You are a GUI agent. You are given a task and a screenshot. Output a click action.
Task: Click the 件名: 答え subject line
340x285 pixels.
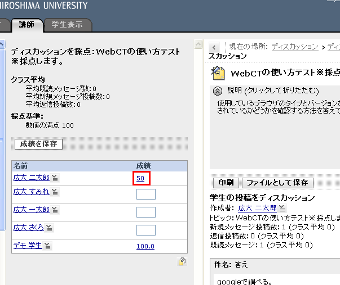pyautogui.click(x=231, y=265)
